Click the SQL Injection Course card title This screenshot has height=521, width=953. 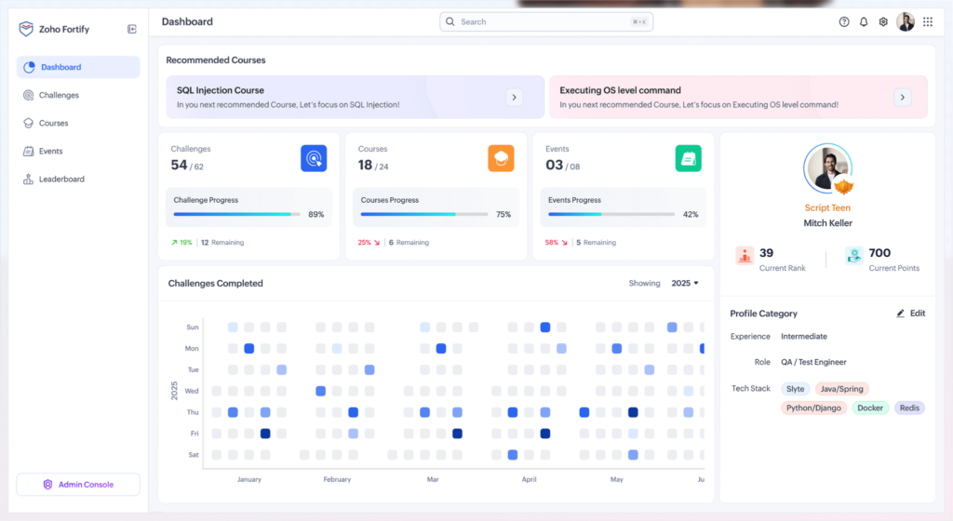point(221,90)
